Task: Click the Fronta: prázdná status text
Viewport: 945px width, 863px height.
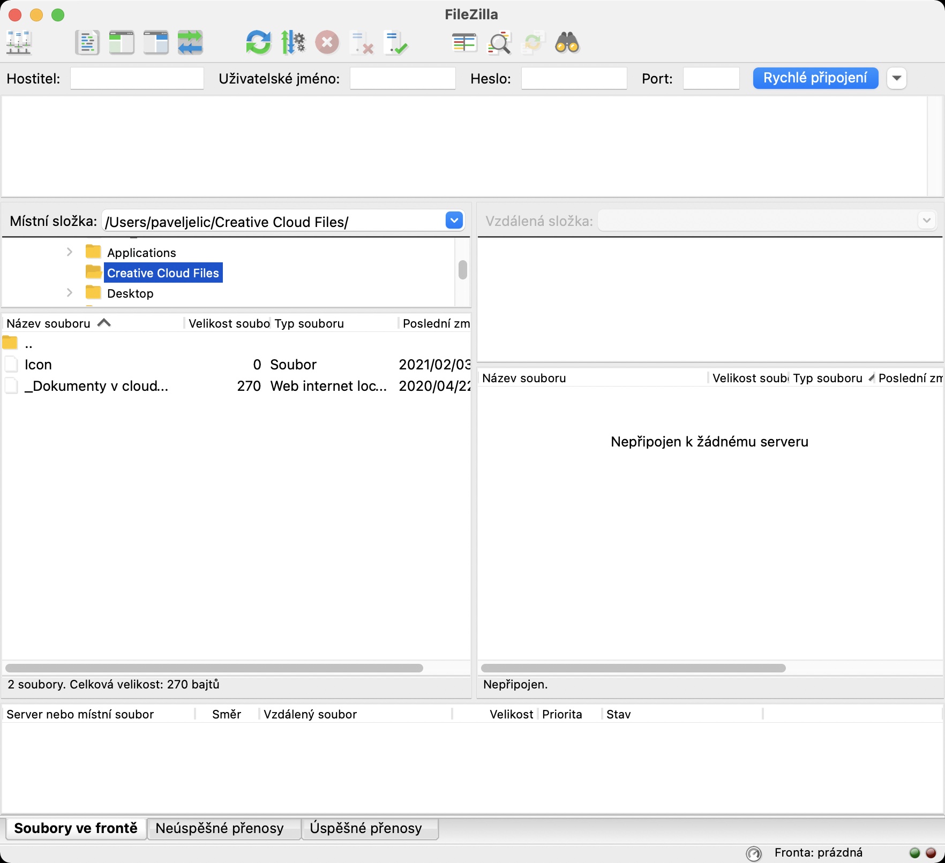Action: [x=819, y=853]
